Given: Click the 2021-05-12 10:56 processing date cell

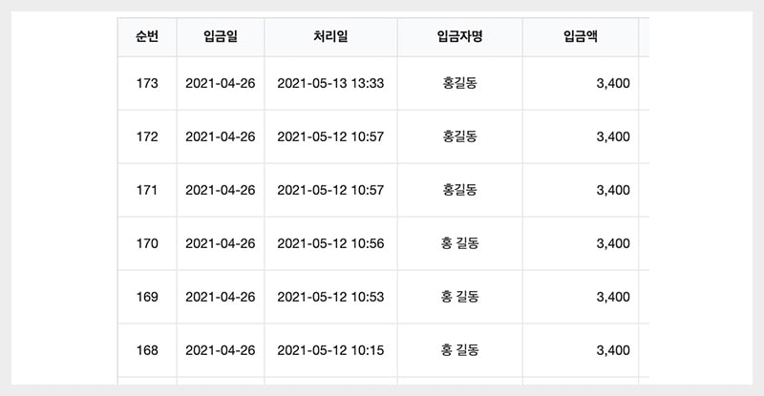Looking at the screenshot, I should tap(330, 243).
